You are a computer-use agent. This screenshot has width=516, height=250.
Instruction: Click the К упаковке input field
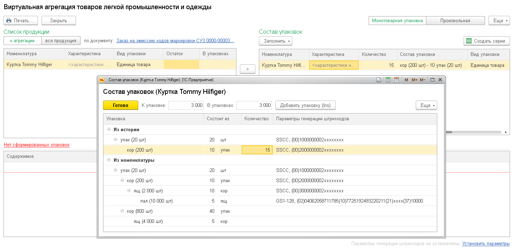186,105
